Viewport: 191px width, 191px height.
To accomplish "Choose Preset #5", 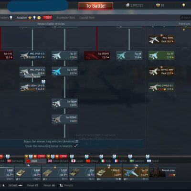I will tap(32, 185).
